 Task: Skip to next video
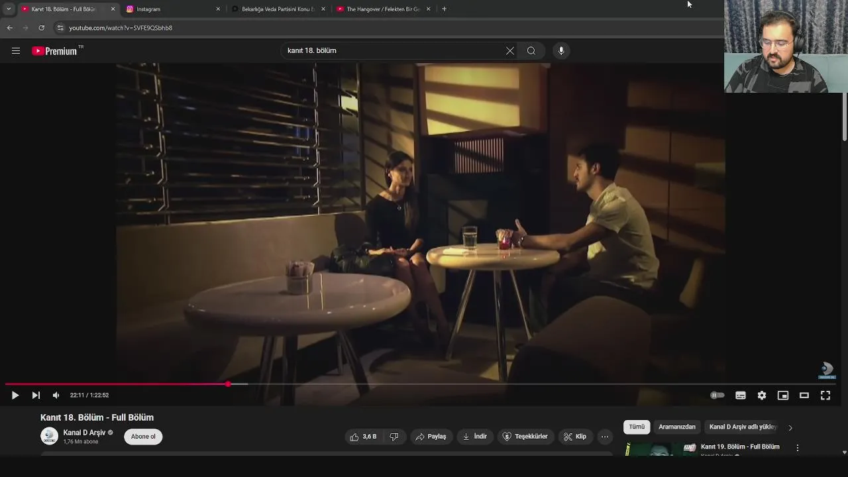coord(36,396)
